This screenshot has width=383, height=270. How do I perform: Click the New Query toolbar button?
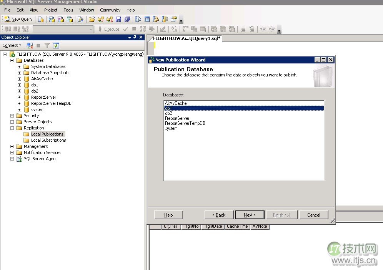point(18,19)
